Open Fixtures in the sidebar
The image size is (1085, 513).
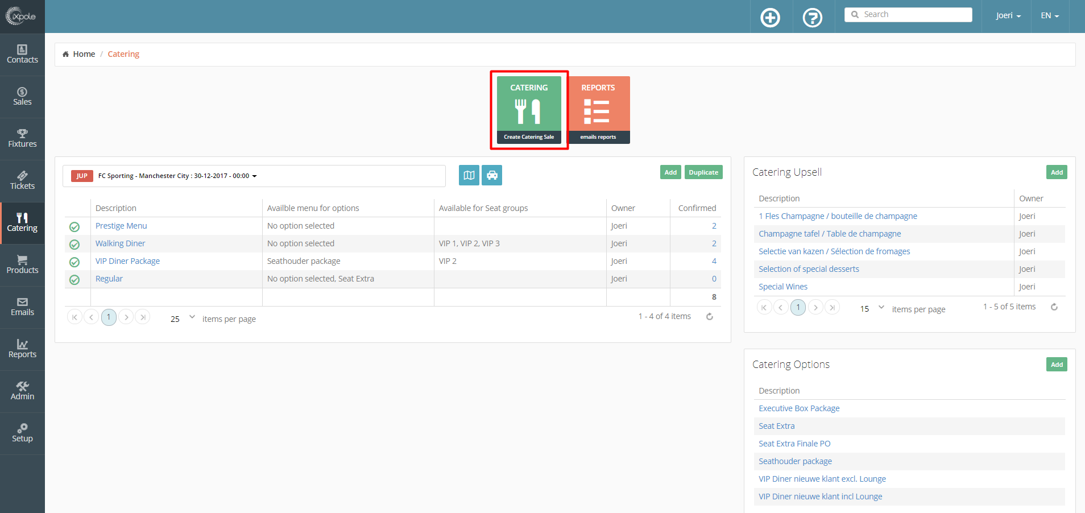[x=22, y=139]
